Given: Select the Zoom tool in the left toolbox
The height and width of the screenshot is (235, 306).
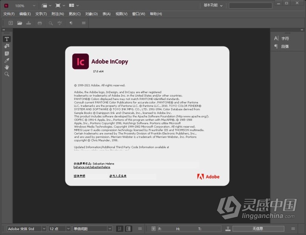Looking at the screenshot, I should tap(7, 74).
